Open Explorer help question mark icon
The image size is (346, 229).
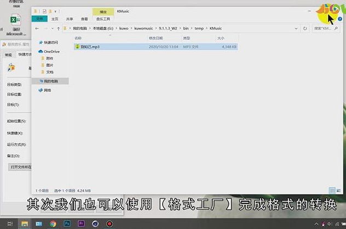click(340, 19)
